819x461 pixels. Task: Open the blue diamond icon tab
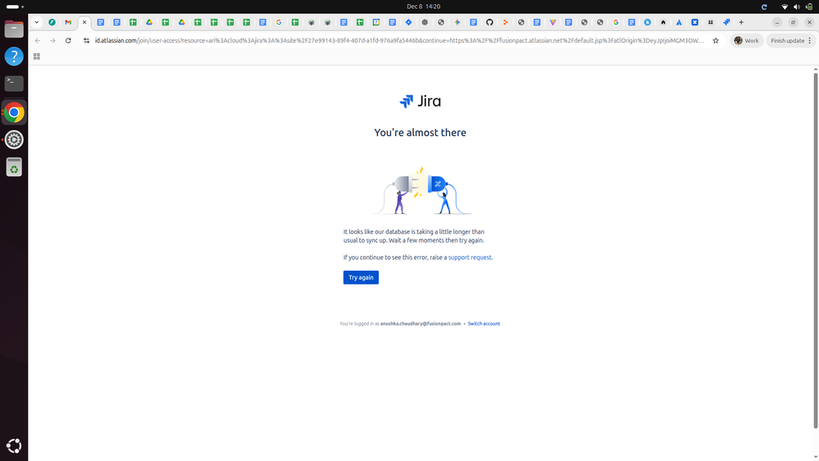pyautogui.click(x=408, y=22)
